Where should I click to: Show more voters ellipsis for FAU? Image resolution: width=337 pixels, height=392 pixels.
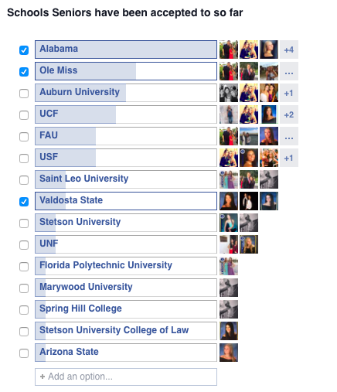[x=289, y=136]
